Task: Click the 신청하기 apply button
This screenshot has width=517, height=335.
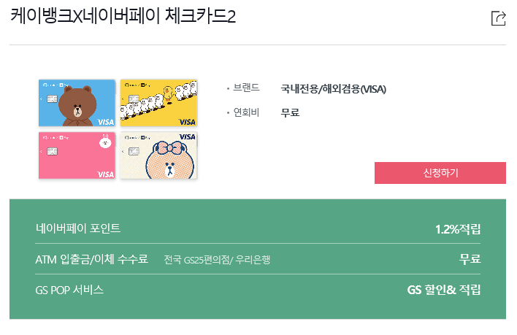Action: click(440, 173)
